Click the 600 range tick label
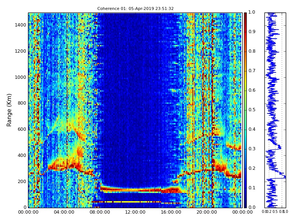The height and width of the screenshot is (221, 295). 22,129
